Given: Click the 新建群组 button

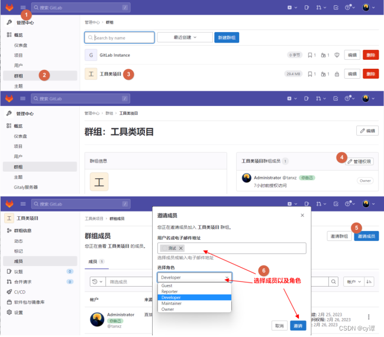Looking at the screenshot, I should click(x=227, y=37).
